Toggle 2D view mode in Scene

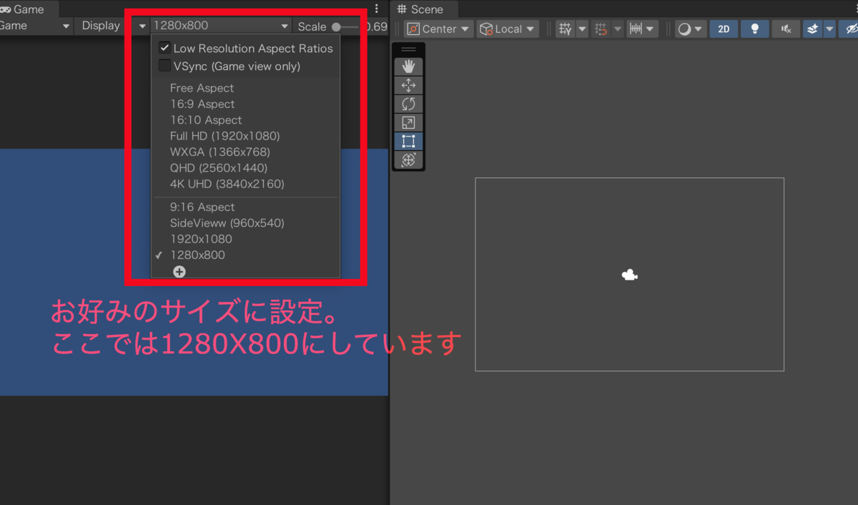(724, 29)
